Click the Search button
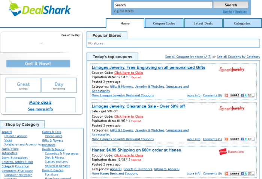 [x=231, y=5]
